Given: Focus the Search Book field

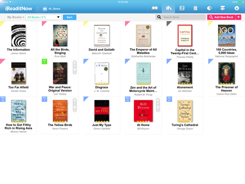Looking at the screenshot, I should (181, 17).
